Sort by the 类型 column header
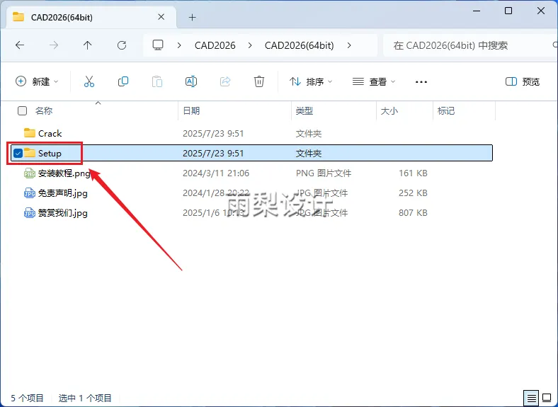 (304, 110)
